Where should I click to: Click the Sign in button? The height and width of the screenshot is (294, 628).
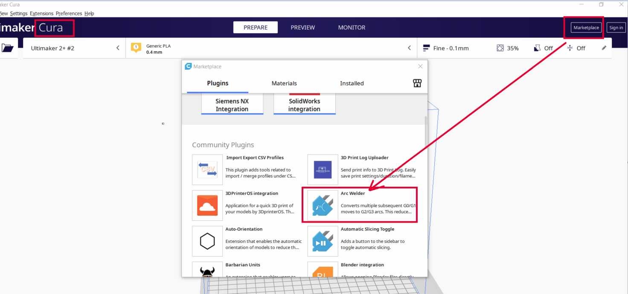(616, 28)
